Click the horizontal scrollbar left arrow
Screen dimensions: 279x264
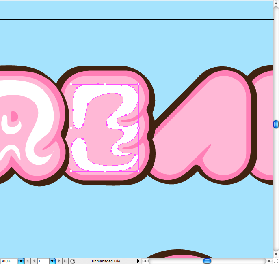145,261
